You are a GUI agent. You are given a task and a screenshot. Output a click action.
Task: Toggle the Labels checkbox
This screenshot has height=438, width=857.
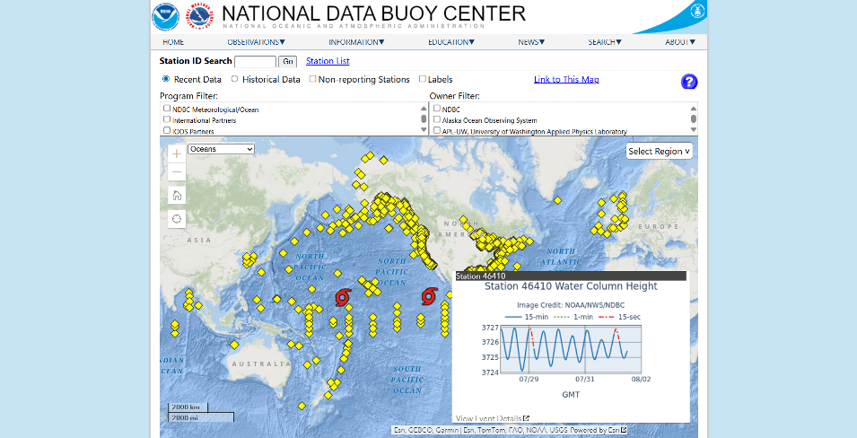click(x=422, y=79)
